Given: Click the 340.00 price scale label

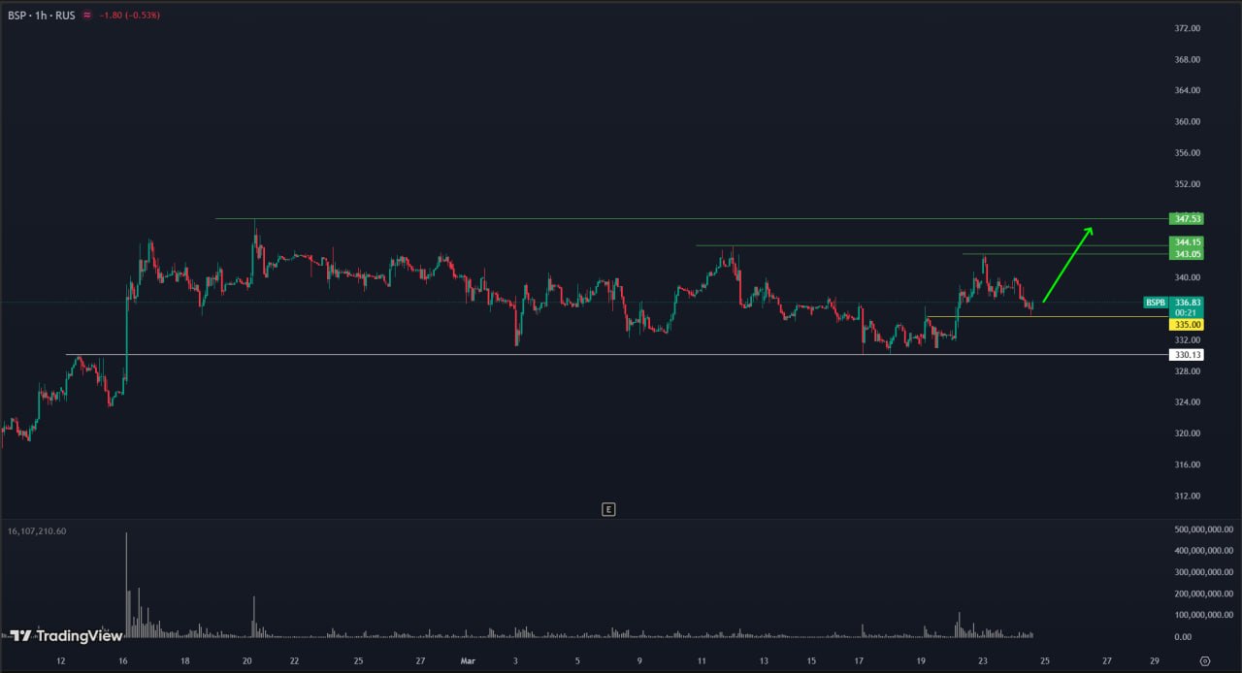Looking at the screenshot, I should [1188, 277].
